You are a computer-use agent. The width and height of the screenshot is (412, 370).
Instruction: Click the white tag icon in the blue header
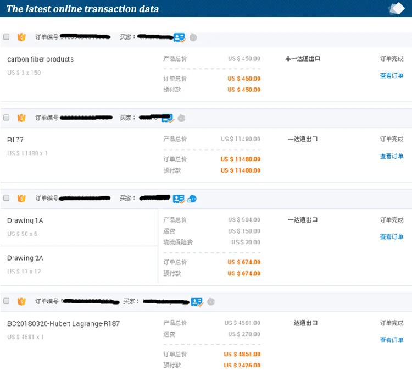[397, 9]
